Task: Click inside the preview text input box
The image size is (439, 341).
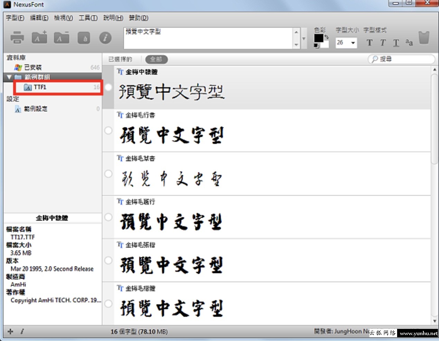Action: [208, 38]
